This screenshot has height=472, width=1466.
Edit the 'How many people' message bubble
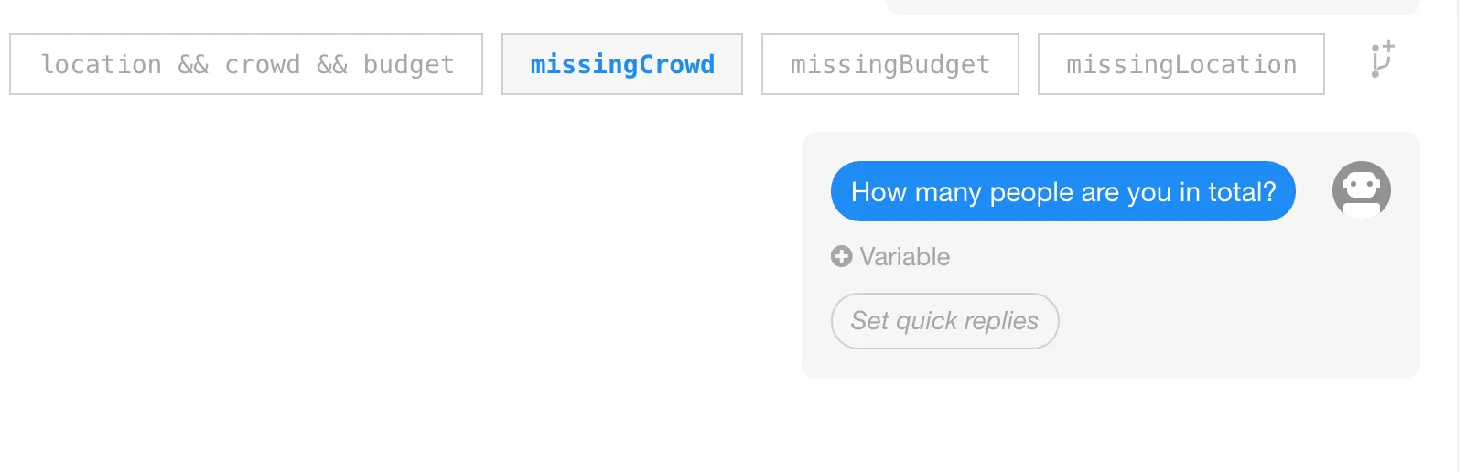tap(1062, 192)
